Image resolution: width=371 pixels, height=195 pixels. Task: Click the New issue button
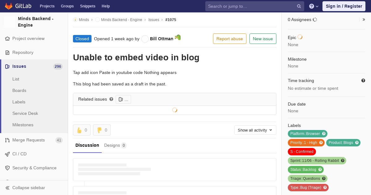[263, 39]
